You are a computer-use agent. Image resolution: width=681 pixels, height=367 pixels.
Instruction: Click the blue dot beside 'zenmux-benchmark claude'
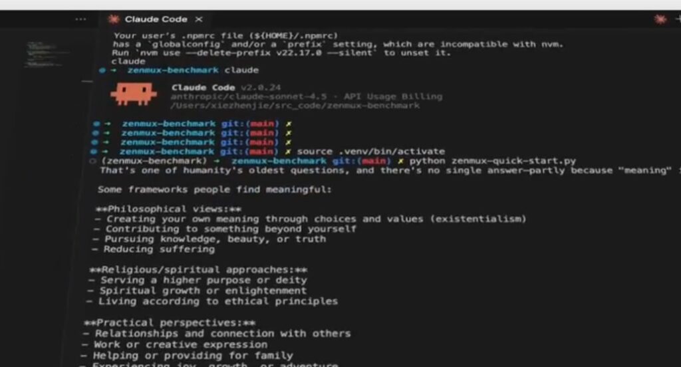pyautogui.click(x=102, y=70)
